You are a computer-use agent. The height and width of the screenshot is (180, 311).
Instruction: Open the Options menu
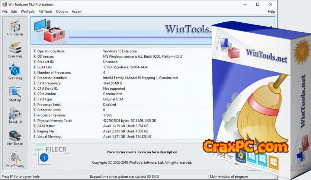tap(62, 12)
